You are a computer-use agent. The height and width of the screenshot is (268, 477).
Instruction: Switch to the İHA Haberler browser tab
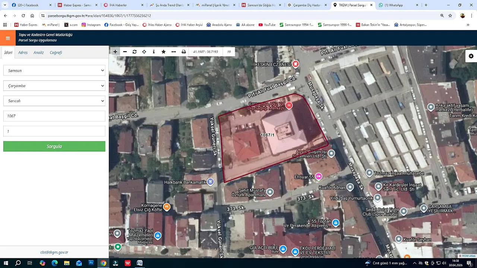(123, 5)
